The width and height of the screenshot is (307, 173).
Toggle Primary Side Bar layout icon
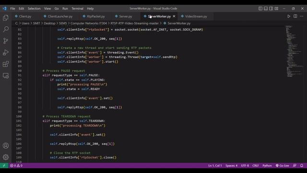click(260, 9)
